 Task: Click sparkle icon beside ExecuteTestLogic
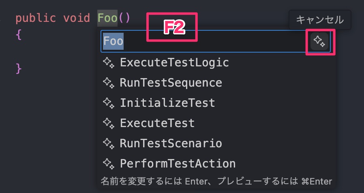[109, 63]
